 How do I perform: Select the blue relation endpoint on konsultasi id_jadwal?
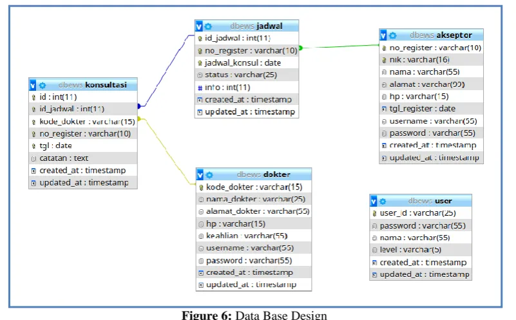139,106
